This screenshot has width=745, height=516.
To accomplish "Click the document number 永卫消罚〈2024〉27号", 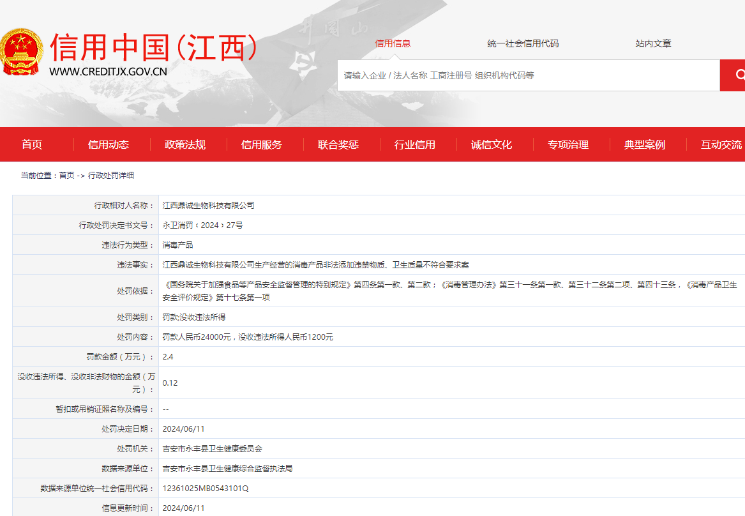I will (202, 225).
